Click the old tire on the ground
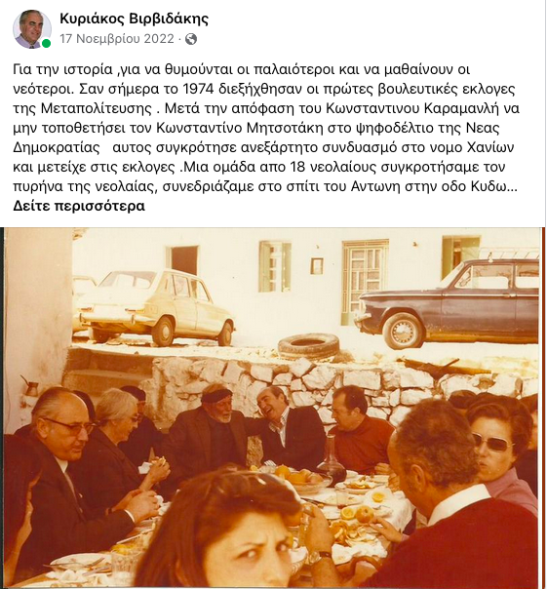547x589 pixels. (x=308, y=346)
